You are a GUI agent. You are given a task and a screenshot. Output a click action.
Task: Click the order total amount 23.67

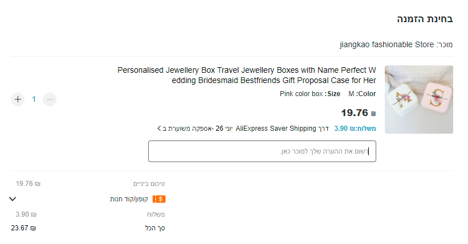tap(23, 228)
